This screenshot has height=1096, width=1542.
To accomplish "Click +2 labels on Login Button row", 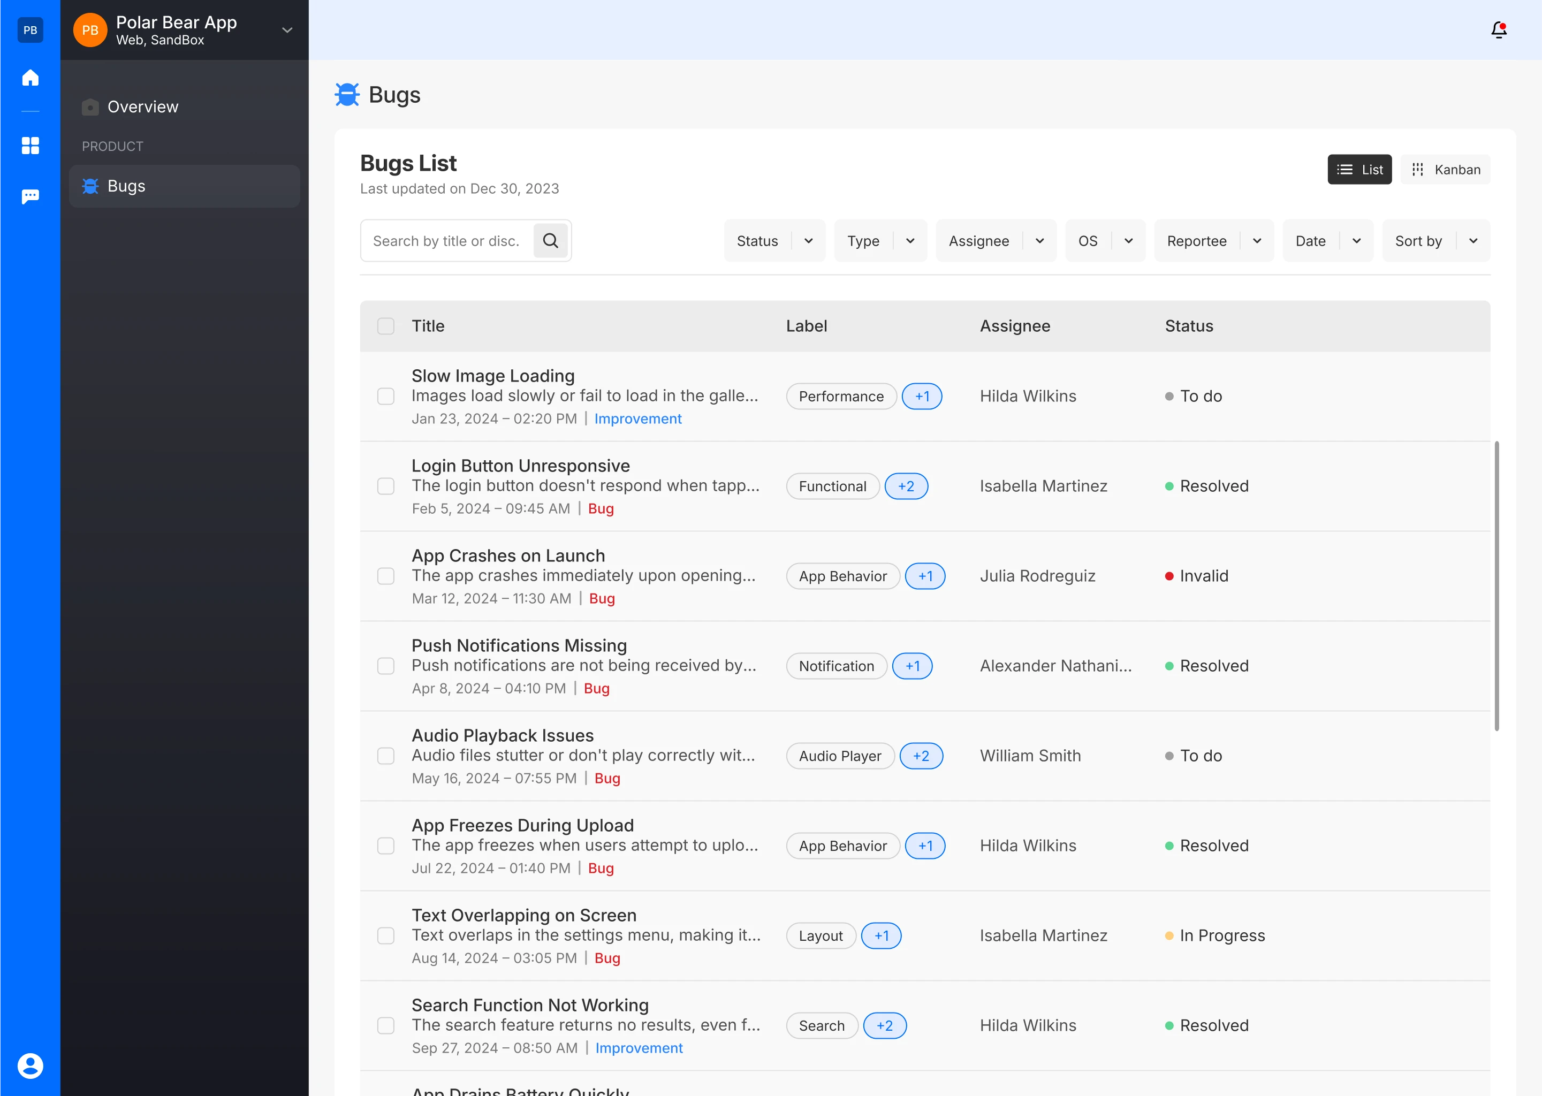I will [906, 486].
